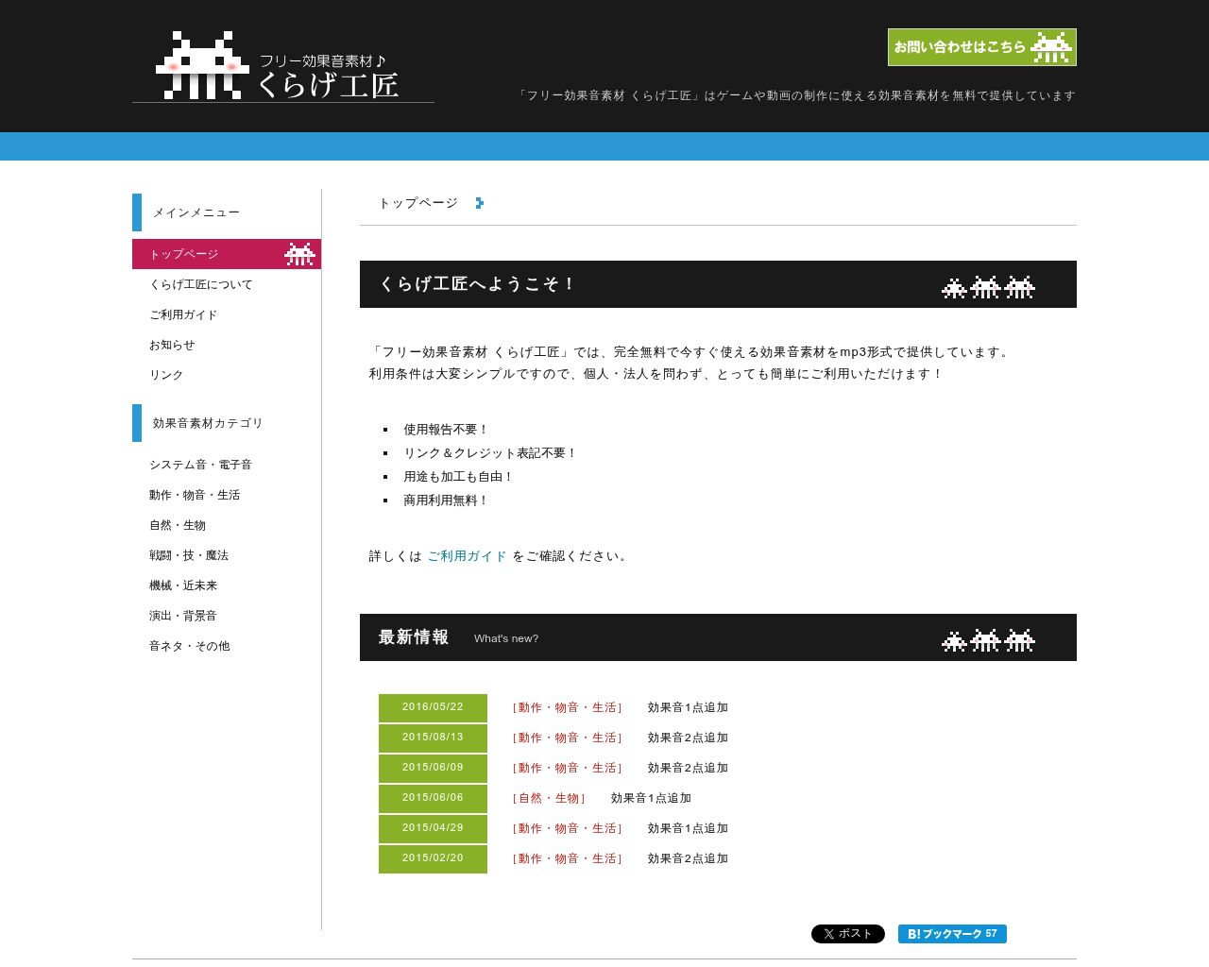Follow the blue ご利用ガイド link in the welcome text
Image resolution: width=1209 pixels, height=967 pixels.
tap(467, 556)
